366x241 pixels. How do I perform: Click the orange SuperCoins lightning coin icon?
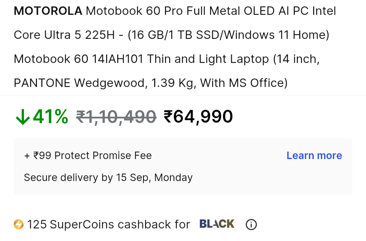(x=19, y=224)
